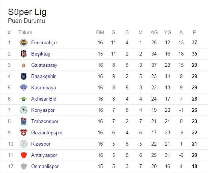Open the Osmanlispor team link
The width and height of the screenshot is (208, 173).
pos(45,167)
